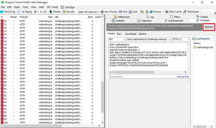
Task: Open the Inspectors tab
Action: click(x=144, y=21)
